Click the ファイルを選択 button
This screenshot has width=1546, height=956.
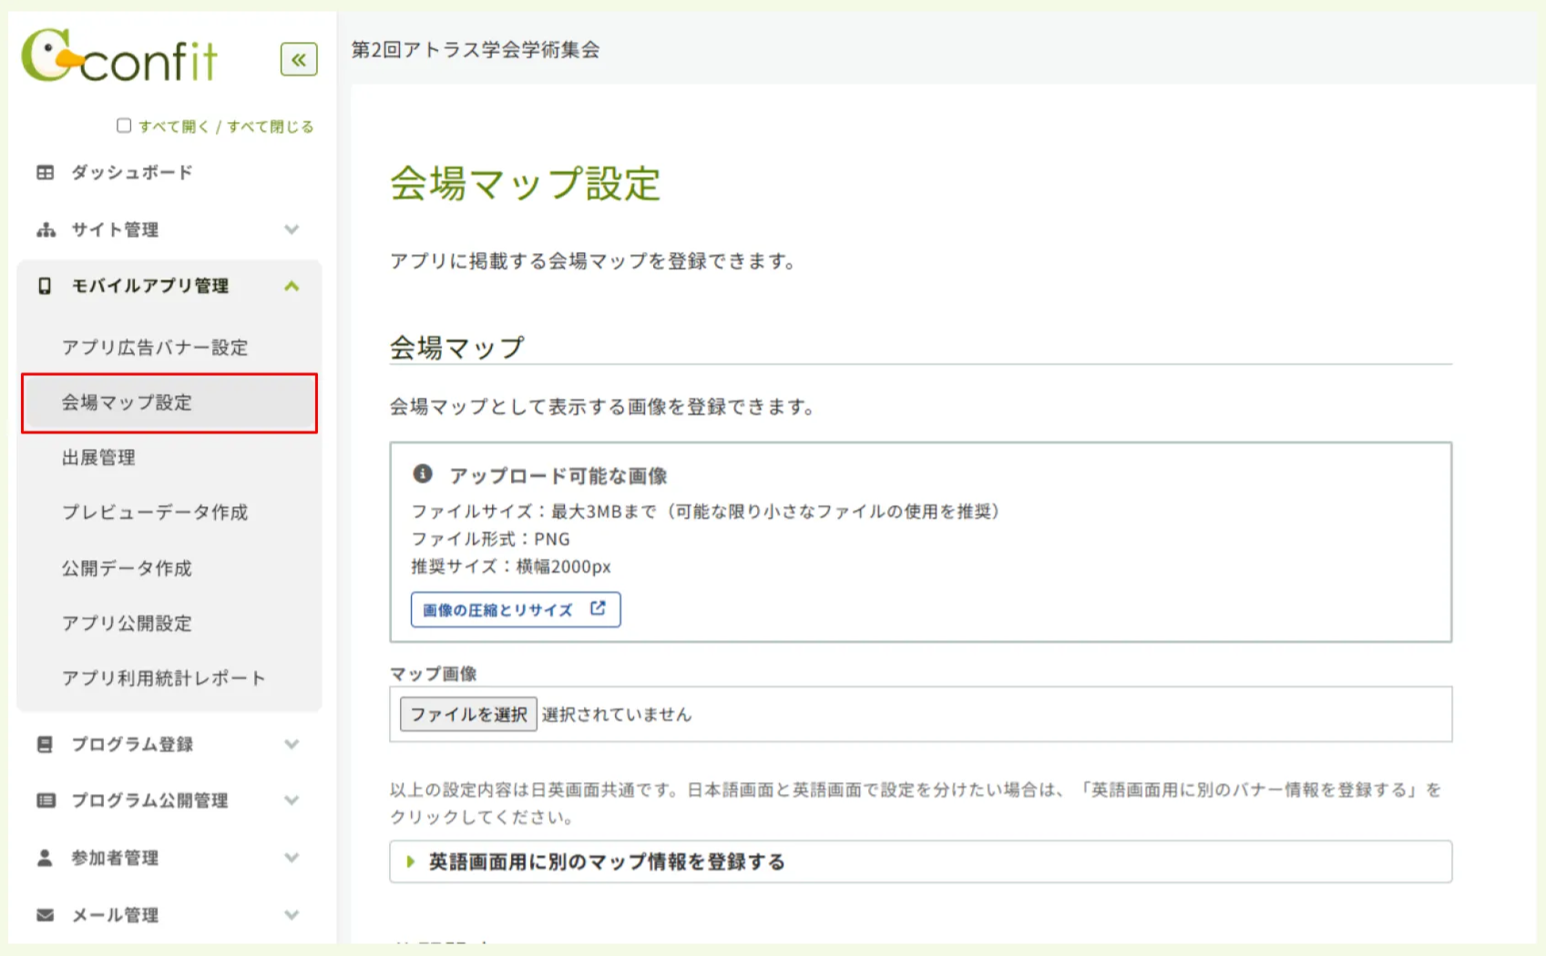[467, 714]
